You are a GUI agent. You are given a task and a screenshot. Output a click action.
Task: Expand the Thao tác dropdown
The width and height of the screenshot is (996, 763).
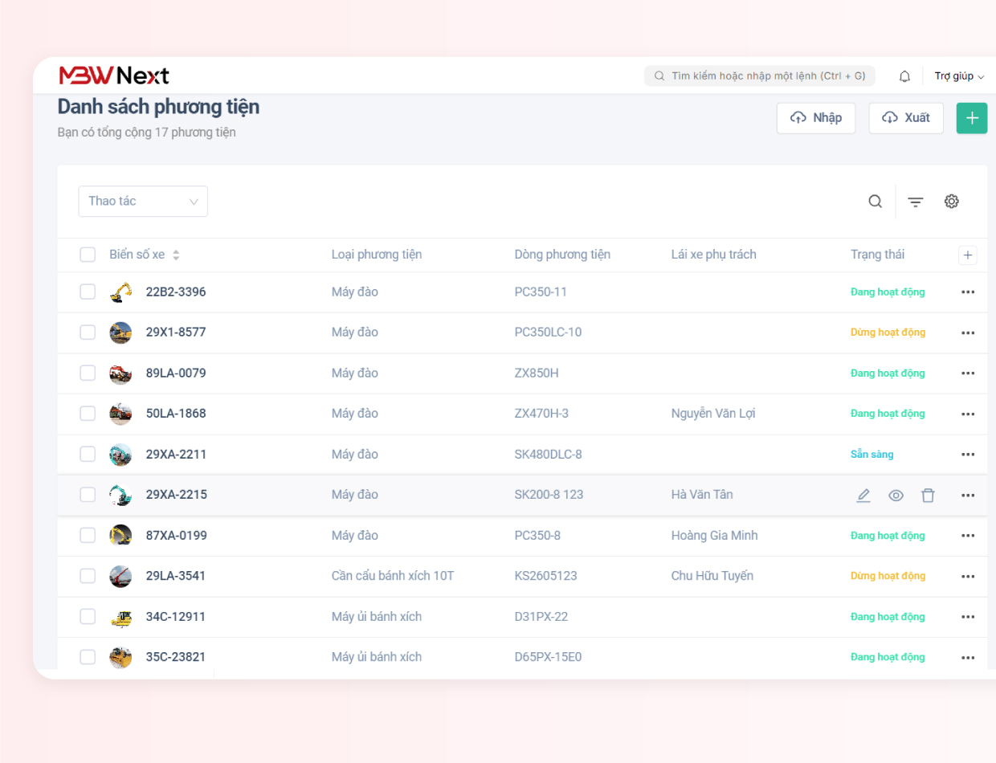pos(143,202)
